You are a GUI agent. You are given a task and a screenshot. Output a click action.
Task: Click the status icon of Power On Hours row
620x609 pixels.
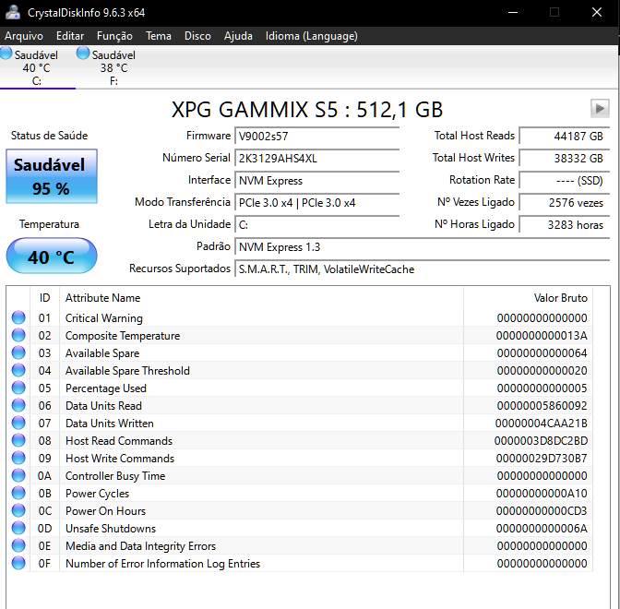pos(18,510)
